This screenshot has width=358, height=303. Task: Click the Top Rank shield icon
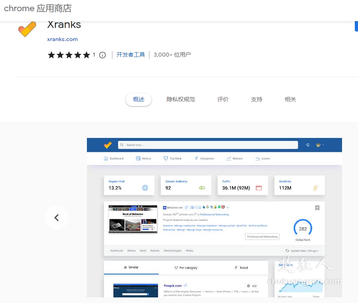tap(165, 158)
